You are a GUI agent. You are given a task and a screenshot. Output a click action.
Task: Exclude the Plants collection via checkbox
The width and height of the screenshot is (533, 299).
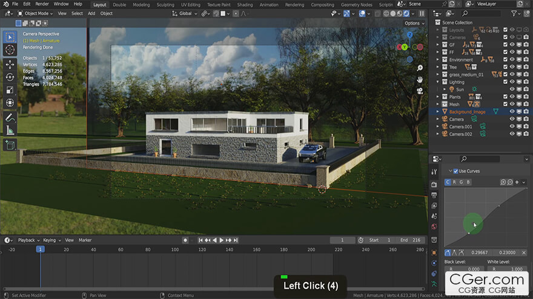504,97
